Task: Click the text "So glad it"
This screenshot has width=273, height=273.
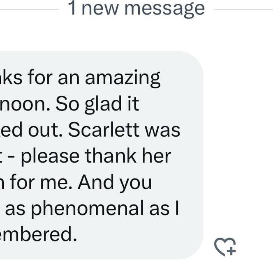Action: 97,104
